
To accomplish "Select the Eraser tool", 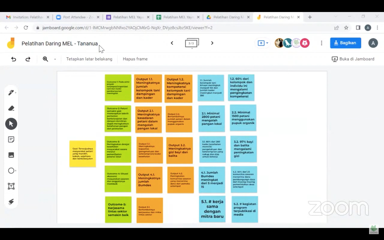I will 11,108.
